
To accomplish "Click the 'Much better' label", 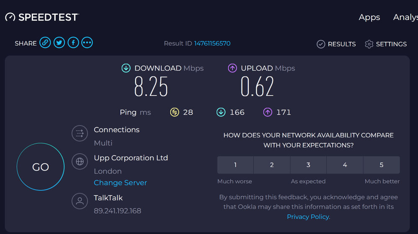I will [x=382, y=181].
